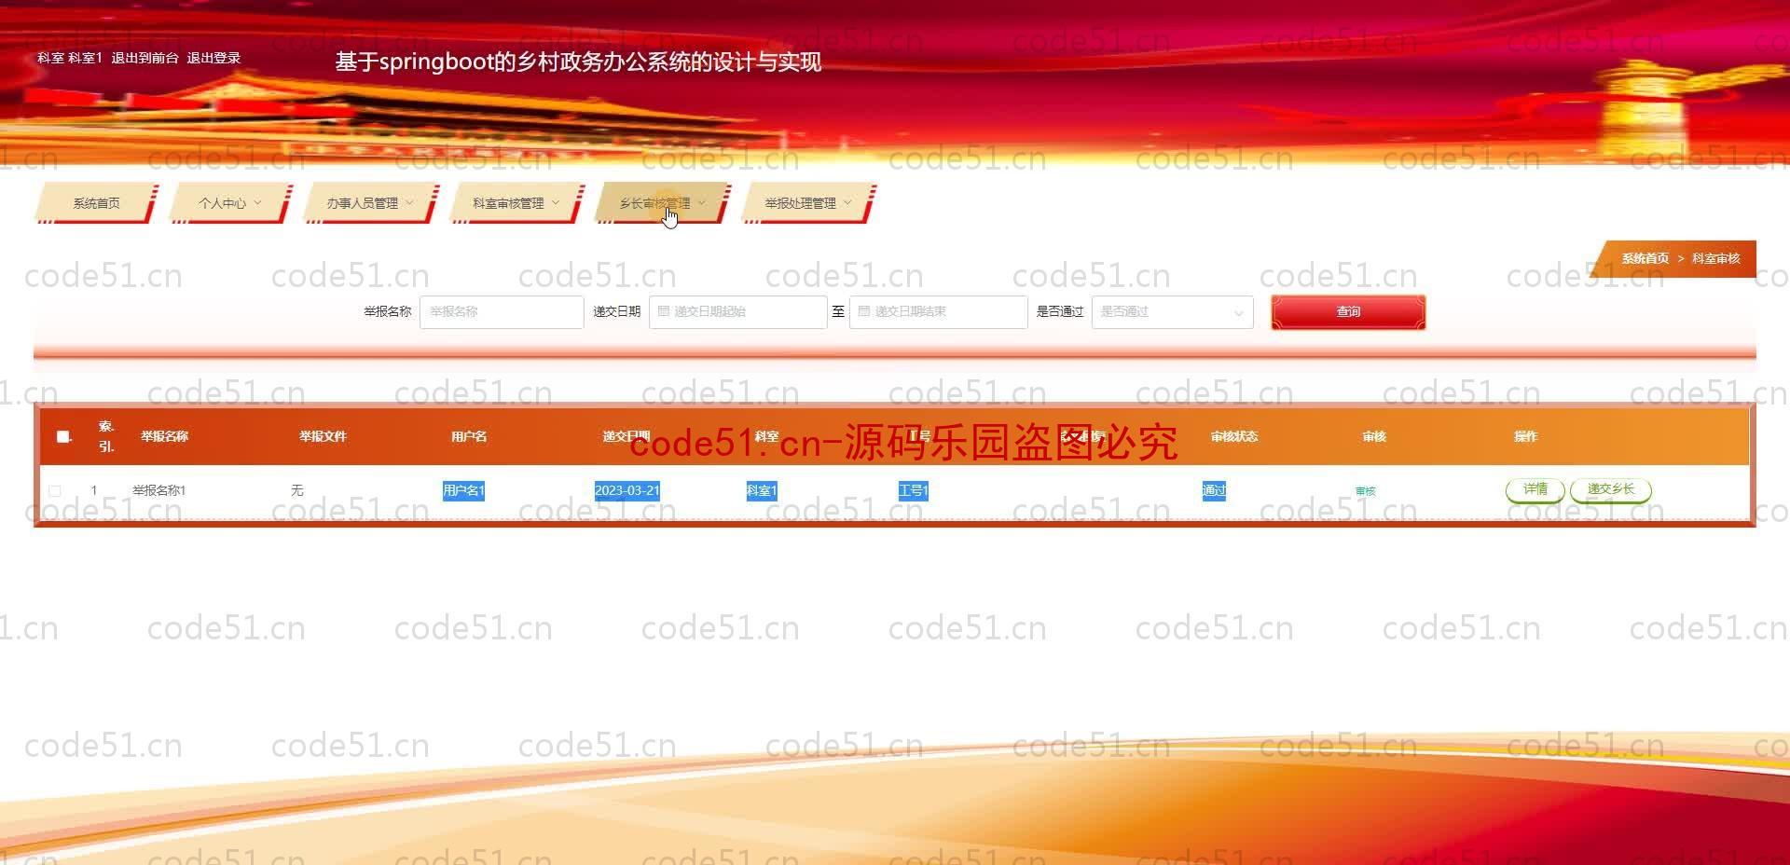Click the calendar icon in 递交日期起始 field
Image resolution: width=1790 pixels, height=865 pixels.
[x=664, y=311]
